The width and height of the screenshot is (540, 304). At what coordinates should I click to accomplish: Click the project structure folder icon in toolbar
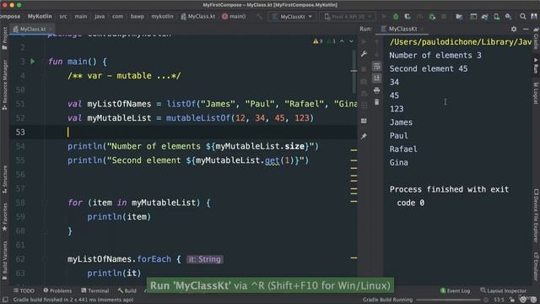click(x=459, y=17)
